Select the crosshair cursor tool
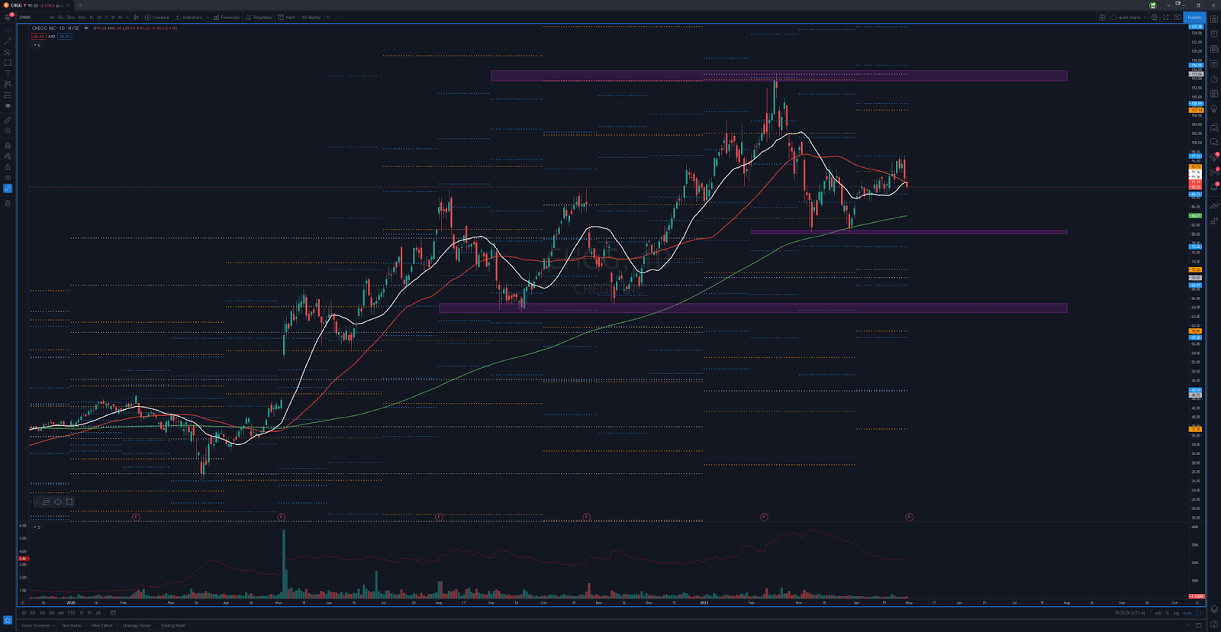The height and width of the screenshot is (632, 1221). pos(8,31)
